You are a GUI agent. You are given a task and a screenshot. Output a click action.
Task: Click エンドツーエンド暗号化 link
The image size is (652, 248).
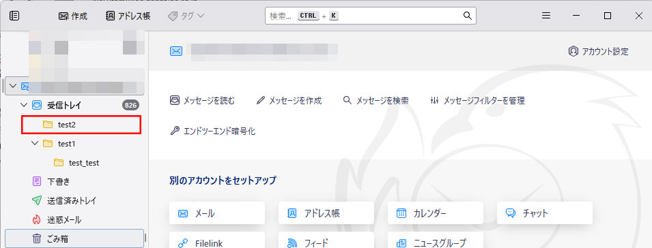tap(213, 131)
